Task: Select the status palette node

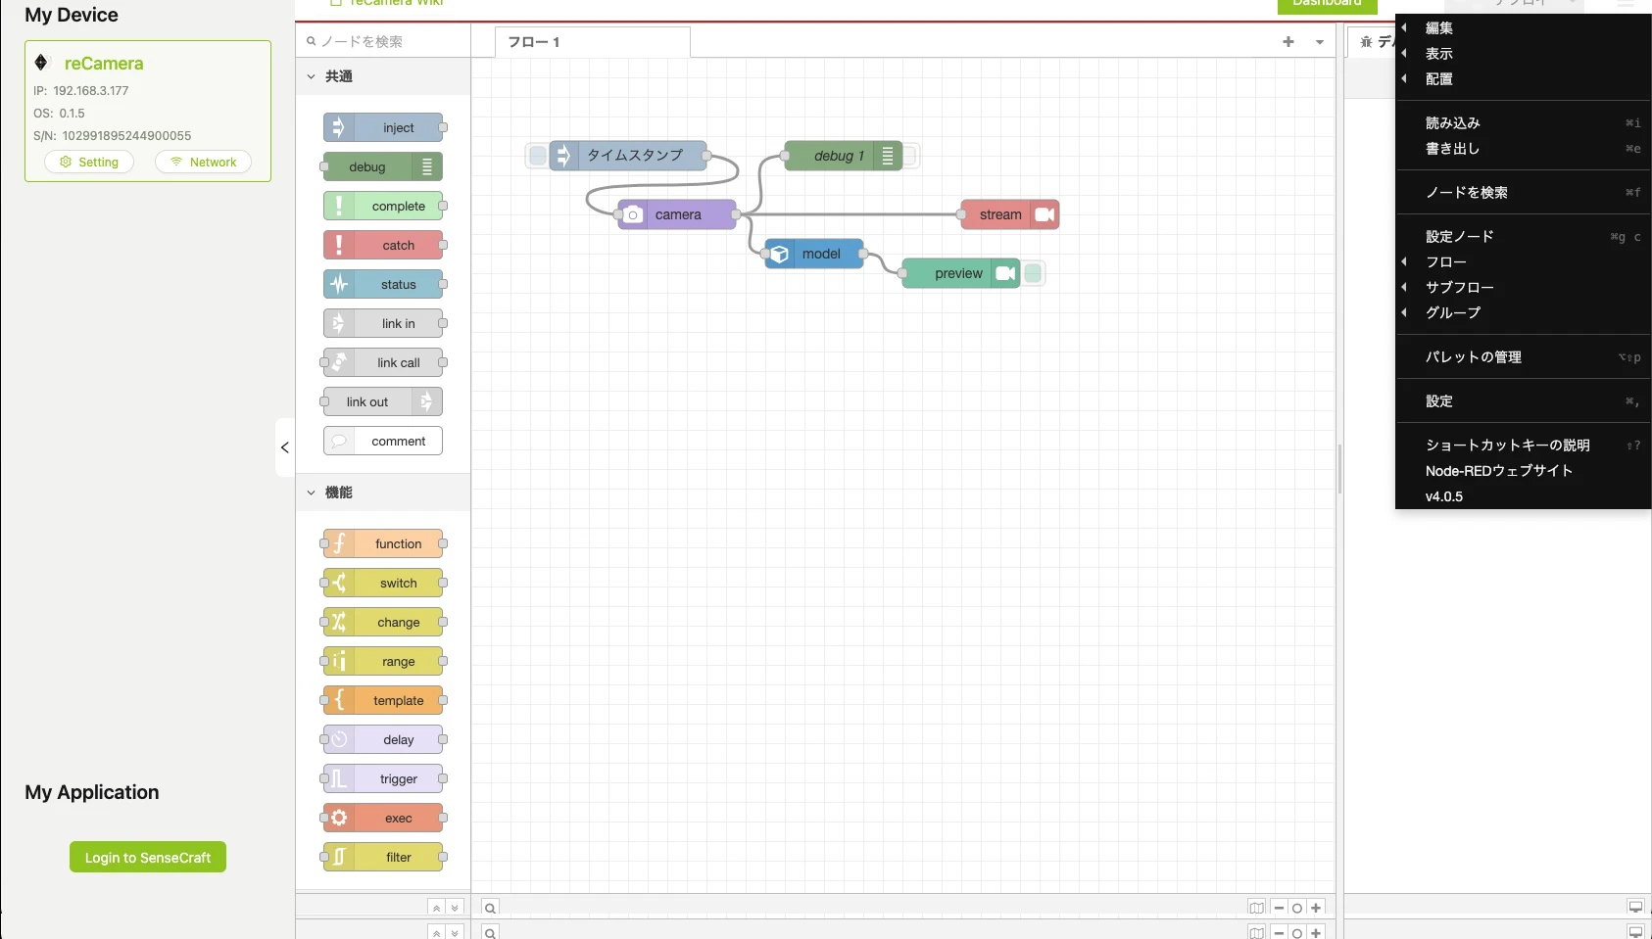Action: pos(383,284)
